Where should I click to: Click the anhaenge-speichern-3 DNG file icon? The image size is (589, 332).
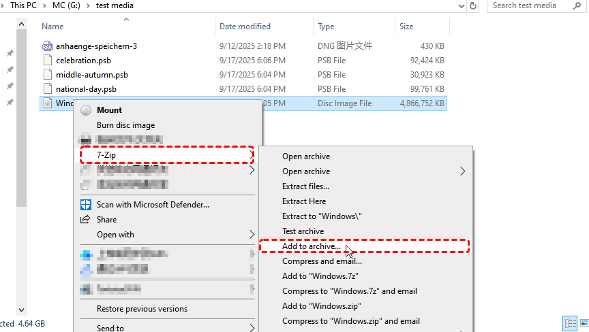pyautogui.click(x=47, y=46)
